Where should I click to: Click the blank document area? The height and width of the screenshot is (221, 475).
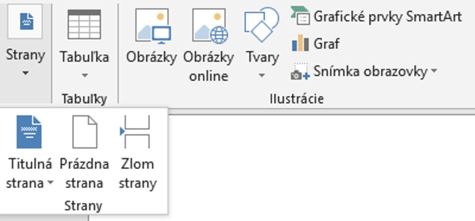[x=320, y=167]
